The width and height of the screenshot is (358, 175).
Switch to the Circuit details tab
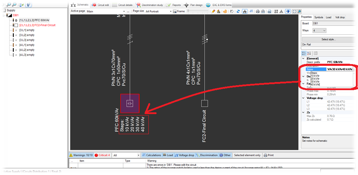(x=123, y=5)
